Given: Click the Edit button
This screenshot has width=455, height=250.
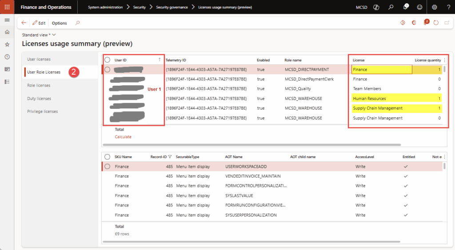Looking at the screenshot, I should [x=39, y=23].
